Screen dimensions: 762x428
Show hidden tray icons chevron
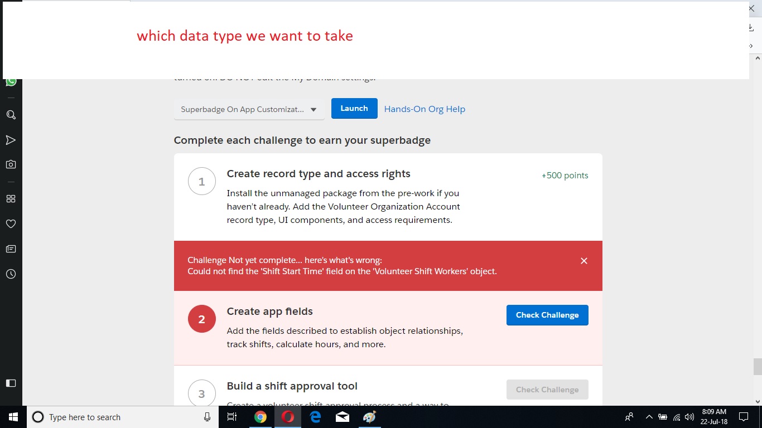[649, 417]
